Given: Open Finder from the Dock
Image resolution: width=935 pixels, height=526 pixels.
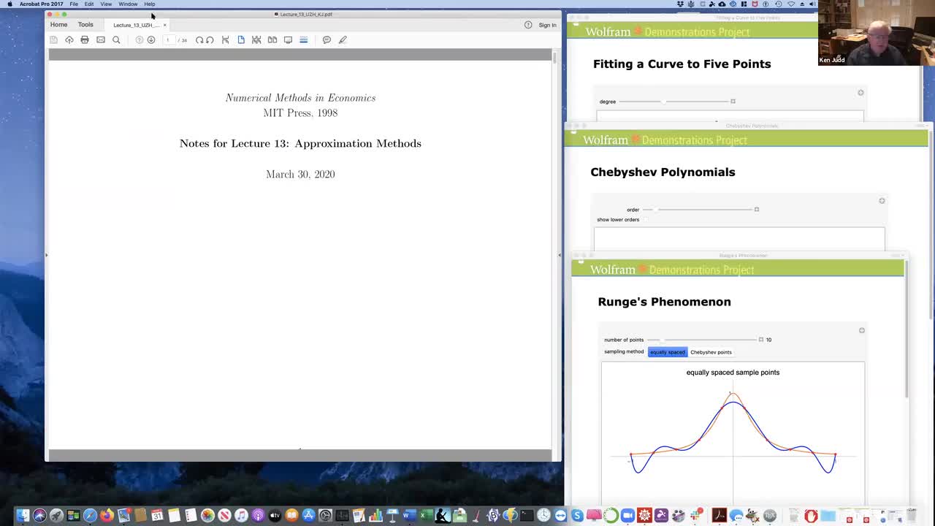Looking at the screenshot, I should pos(23,516).
